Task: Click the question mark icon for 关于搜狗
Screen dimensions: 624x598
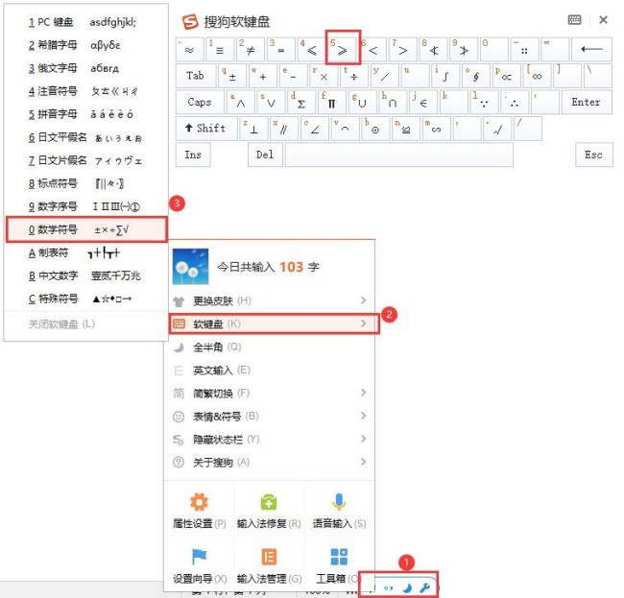Action: pos(179,463)
